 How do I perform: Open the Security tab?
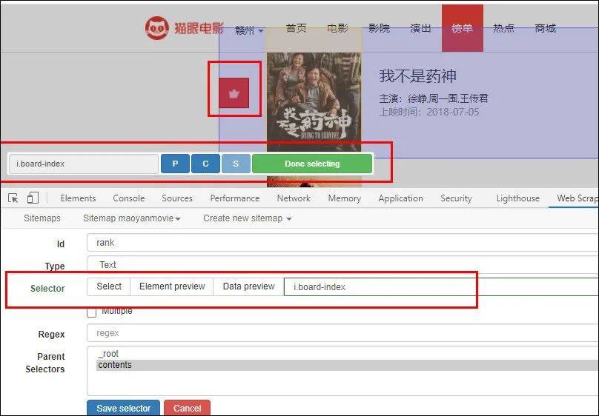456,198
